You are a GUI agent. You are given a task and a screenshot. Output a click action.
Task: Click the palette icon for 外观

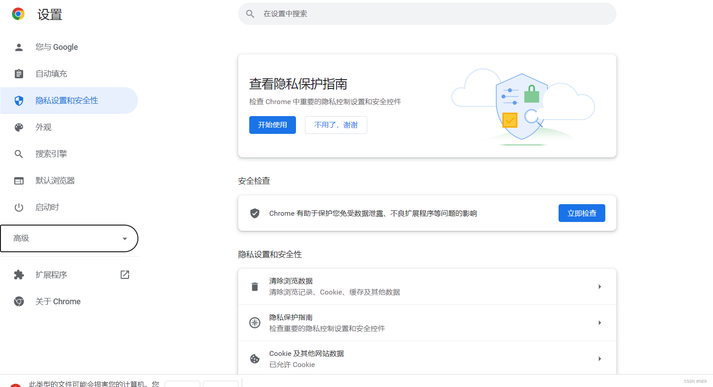(x=19, y=127)
